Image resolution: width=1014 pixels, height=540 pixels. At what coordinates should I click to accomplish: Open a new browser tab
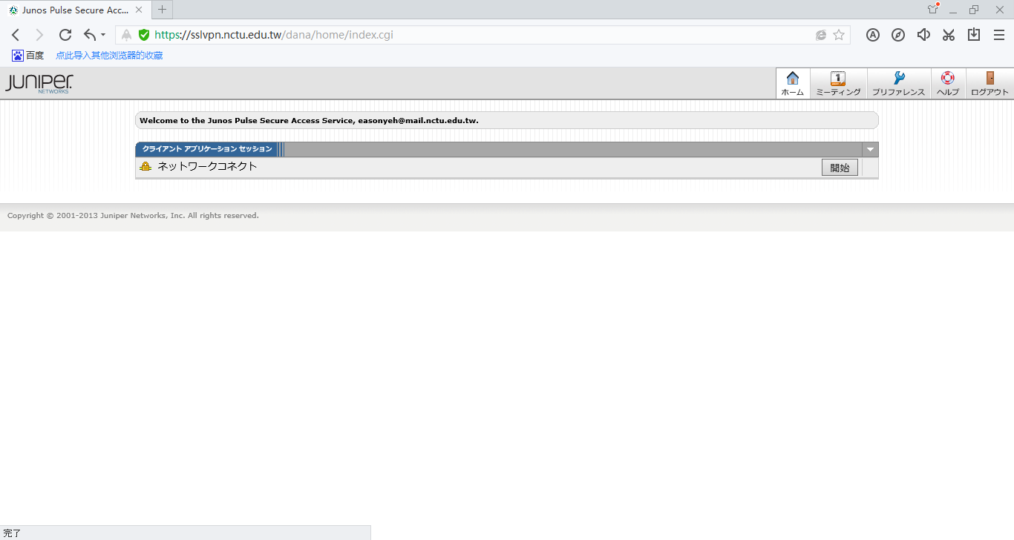pyautogui.click(x=162, y=10)
